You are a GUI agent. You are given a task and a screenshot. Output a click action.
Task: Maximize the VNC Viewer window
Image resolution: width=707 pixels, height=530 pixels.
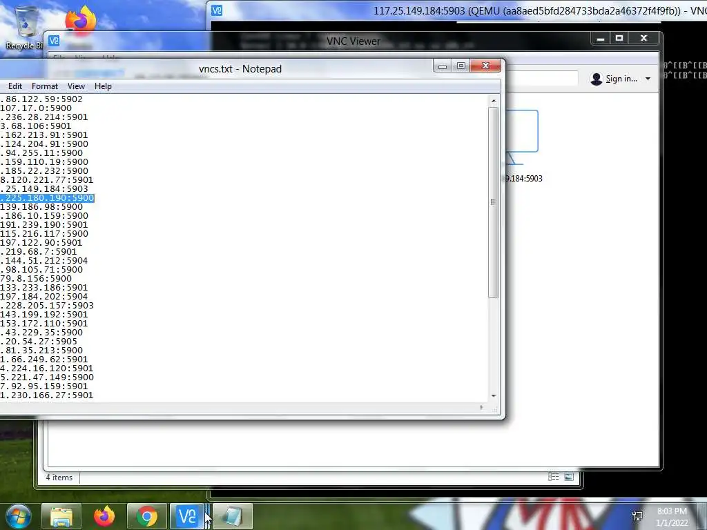point(619,39)
